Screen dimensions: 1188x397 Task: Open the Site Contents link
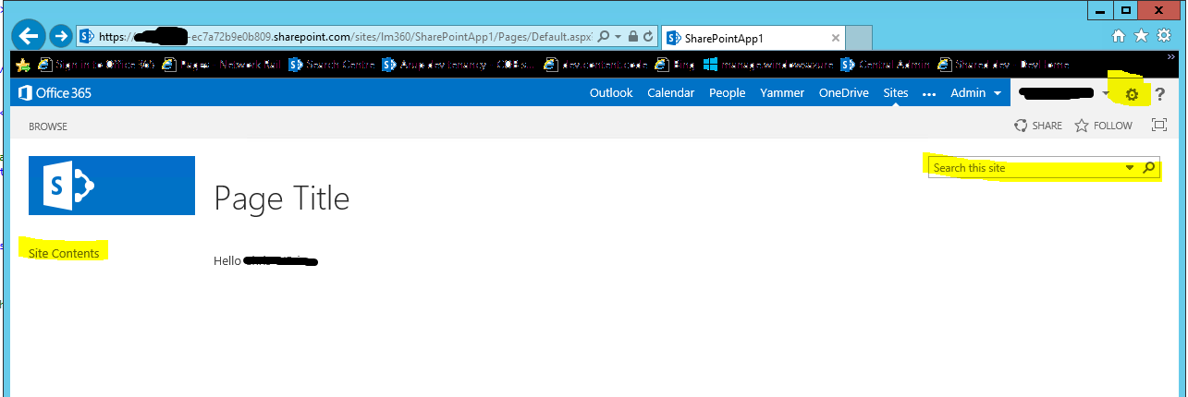pos(64,253)
